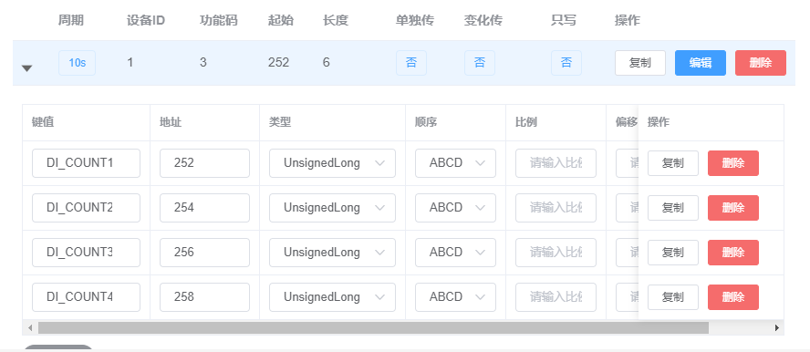Viewport: 810px width, 352px height.
Task: Click the 设备ID column header
Action: click(x=146, y=21)
